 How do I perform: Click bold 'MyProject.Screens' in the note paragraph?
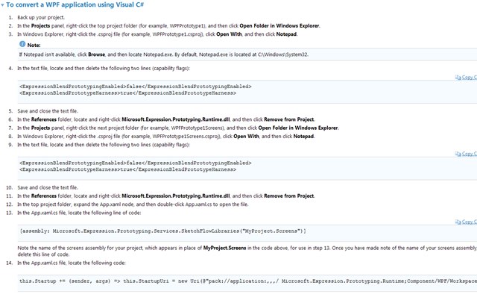point(224,248)
